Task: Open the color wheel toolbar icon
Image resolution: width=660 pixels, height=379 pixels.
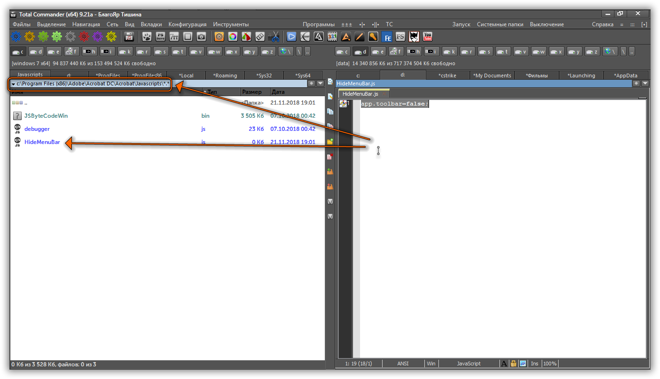Action: click(233, 36)
